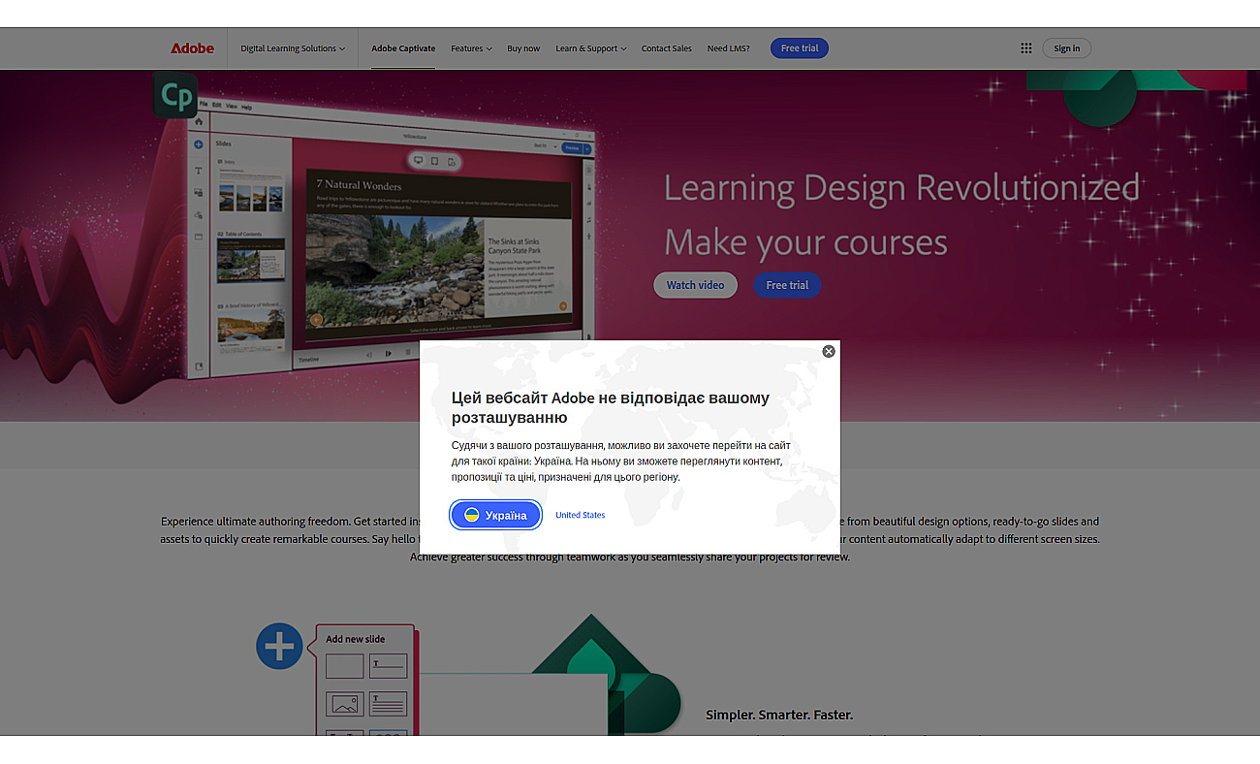Click the orange back arrow on hero slide
The width and height of the screenshot is (1260, 764).
click(x=316, y=319)
